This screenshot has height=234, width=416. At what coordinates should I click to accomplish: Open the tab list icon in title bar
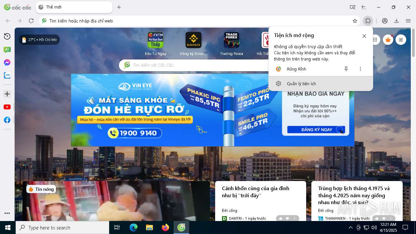[364, 7]
